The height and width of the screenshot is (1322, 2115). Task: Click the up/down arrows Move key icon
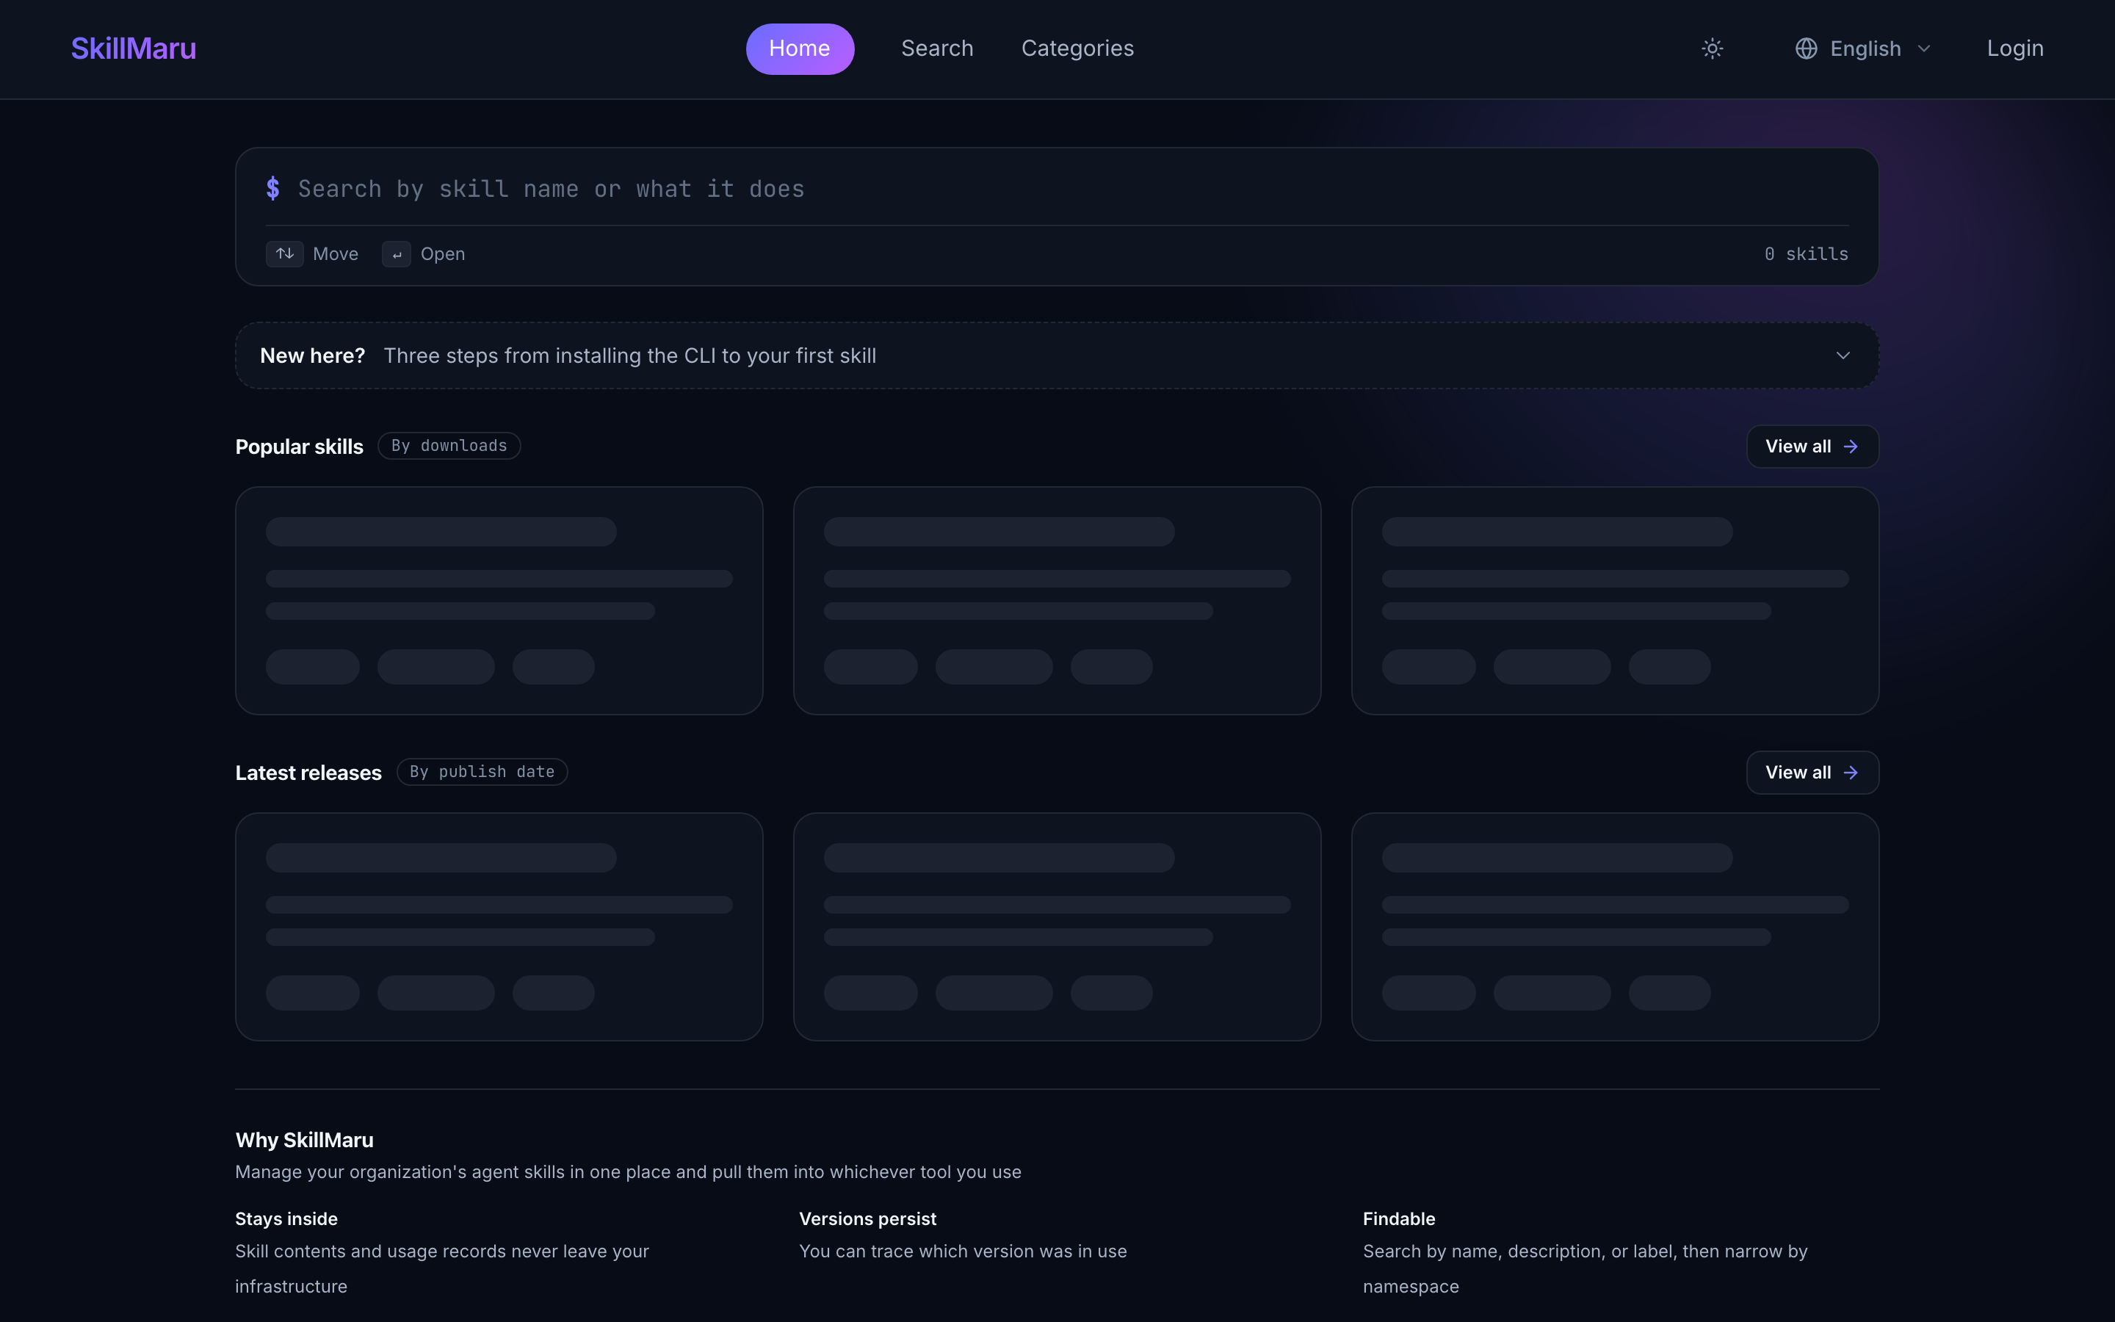tap(285, 253)
